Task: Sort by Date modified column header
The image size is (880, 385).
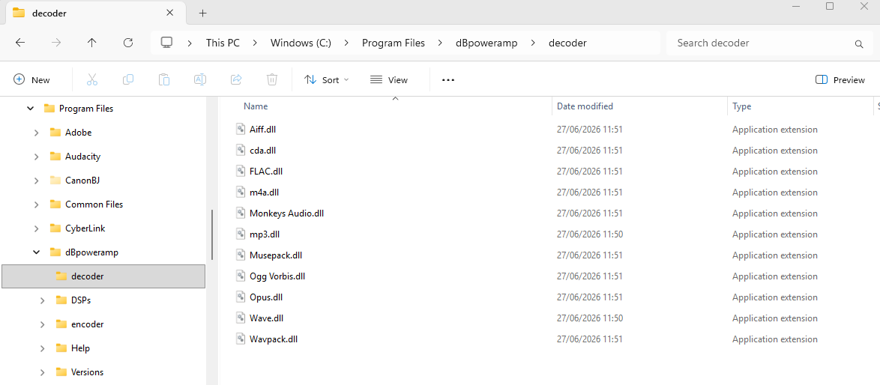Action: (x=585, y=106)
